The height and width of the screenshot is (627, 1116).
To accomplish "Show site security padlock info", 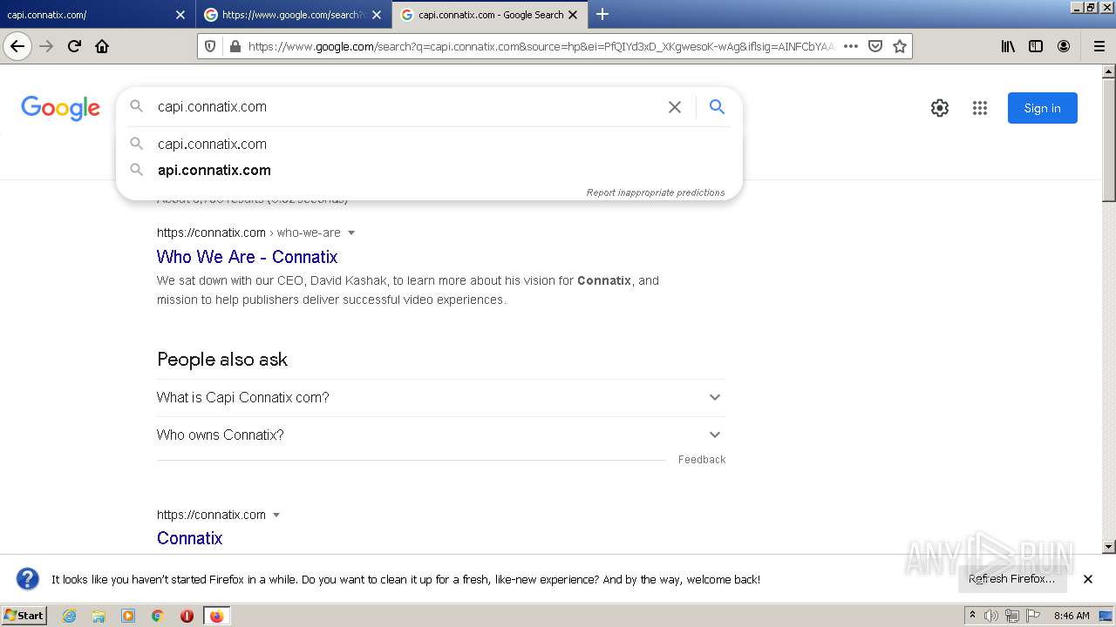I will tap(234, 46).
